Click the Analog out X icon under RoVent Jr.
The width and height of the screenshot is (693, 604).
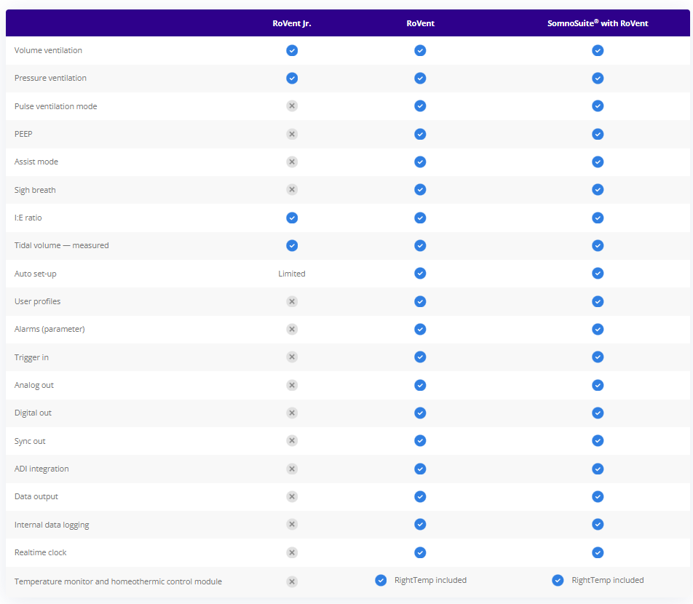[292, 385]
